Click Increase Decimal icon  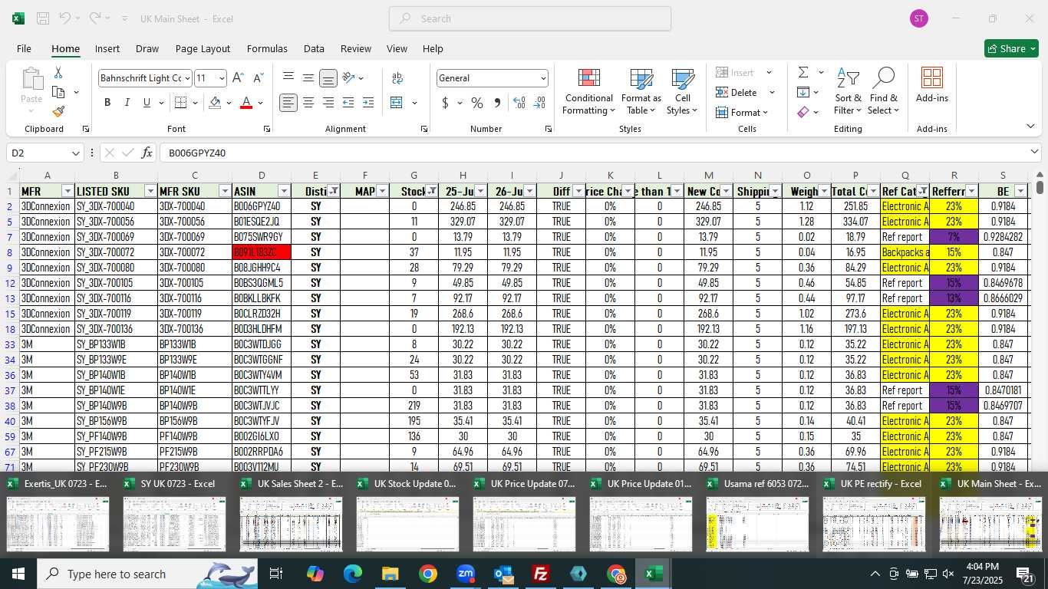[x=519, y=102]
